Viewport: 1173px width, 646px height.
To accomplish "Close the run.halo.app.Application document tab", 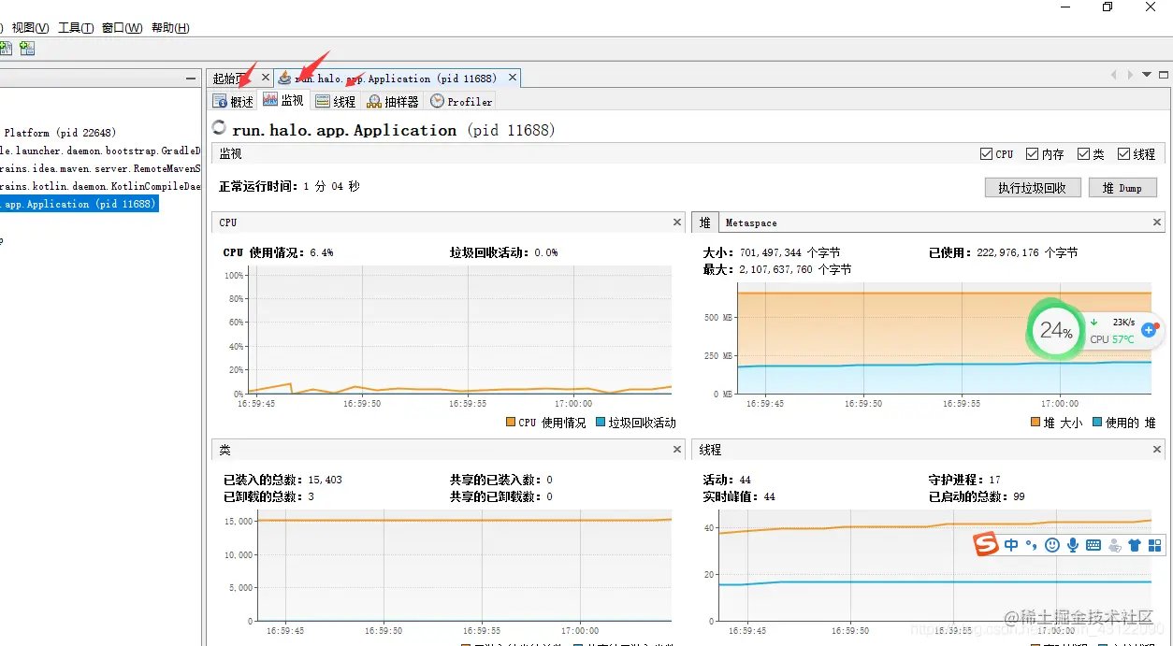I will pyautogui.click(x=514, y=79).
